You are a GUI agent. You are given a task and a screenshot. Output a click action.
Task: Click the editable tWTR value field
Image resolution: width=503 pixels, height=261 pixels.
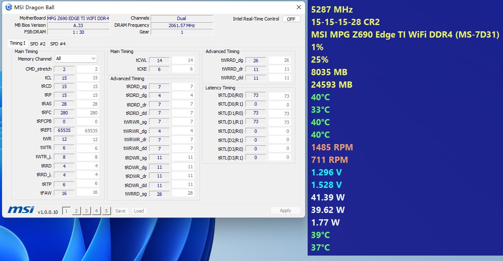click(88, 148)
